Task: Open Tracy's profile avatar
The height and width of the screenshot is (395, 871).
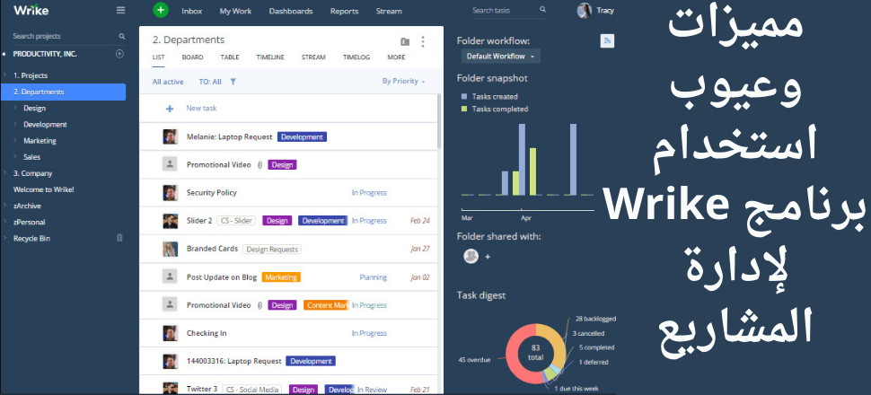Action: pyautogui.click(x=585, y=11)
